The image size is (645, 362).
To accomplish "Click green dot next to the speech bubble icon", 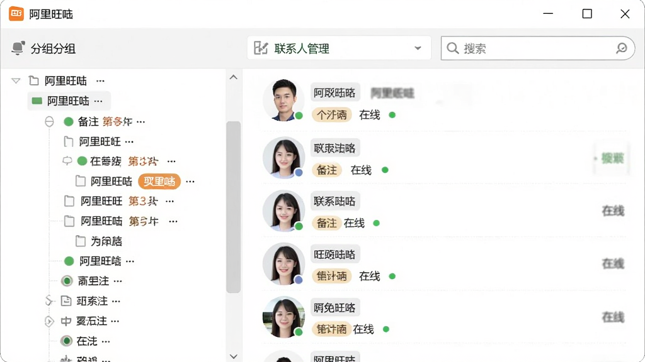I will (83, 161).
